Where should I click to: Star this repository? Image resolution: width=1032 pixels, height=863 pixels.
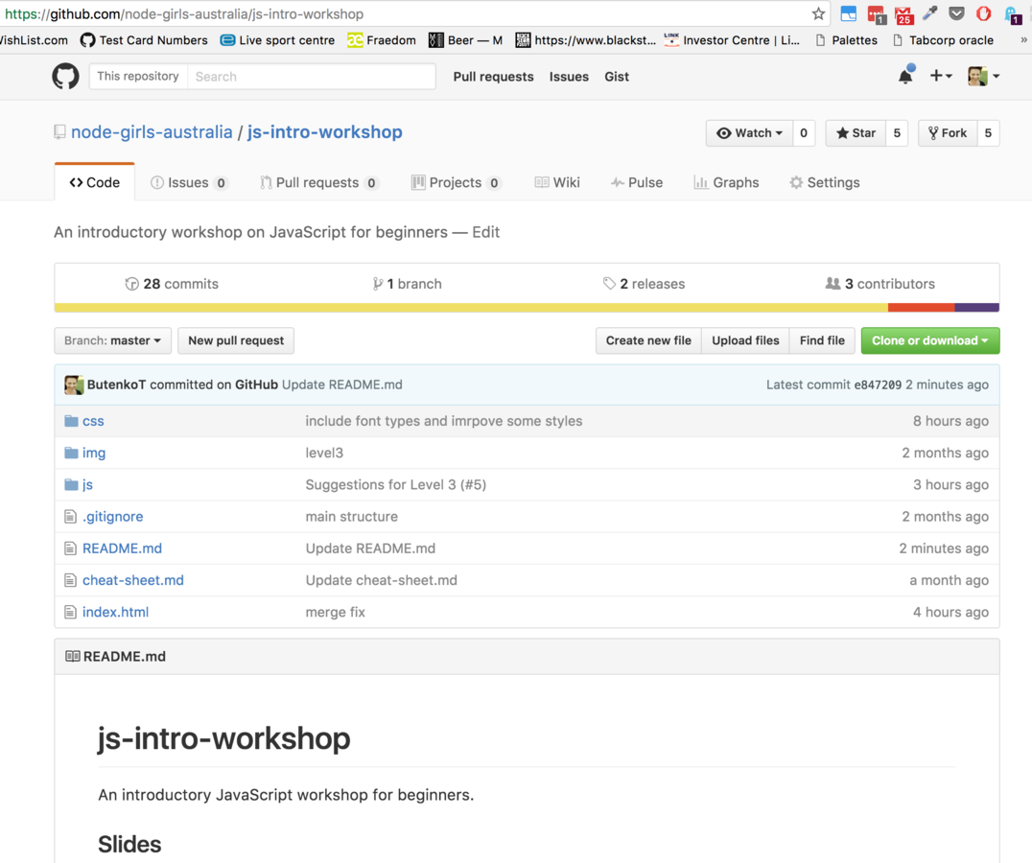pos(856,133)
